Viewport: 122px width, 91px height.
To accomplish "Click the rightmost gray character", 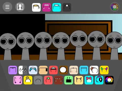I will click(114, 46).
